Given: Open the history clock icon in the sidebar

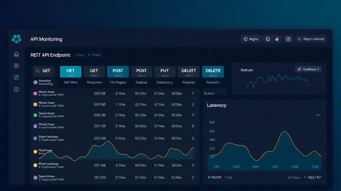Looking at the screenshot, I should coord(16,89).
